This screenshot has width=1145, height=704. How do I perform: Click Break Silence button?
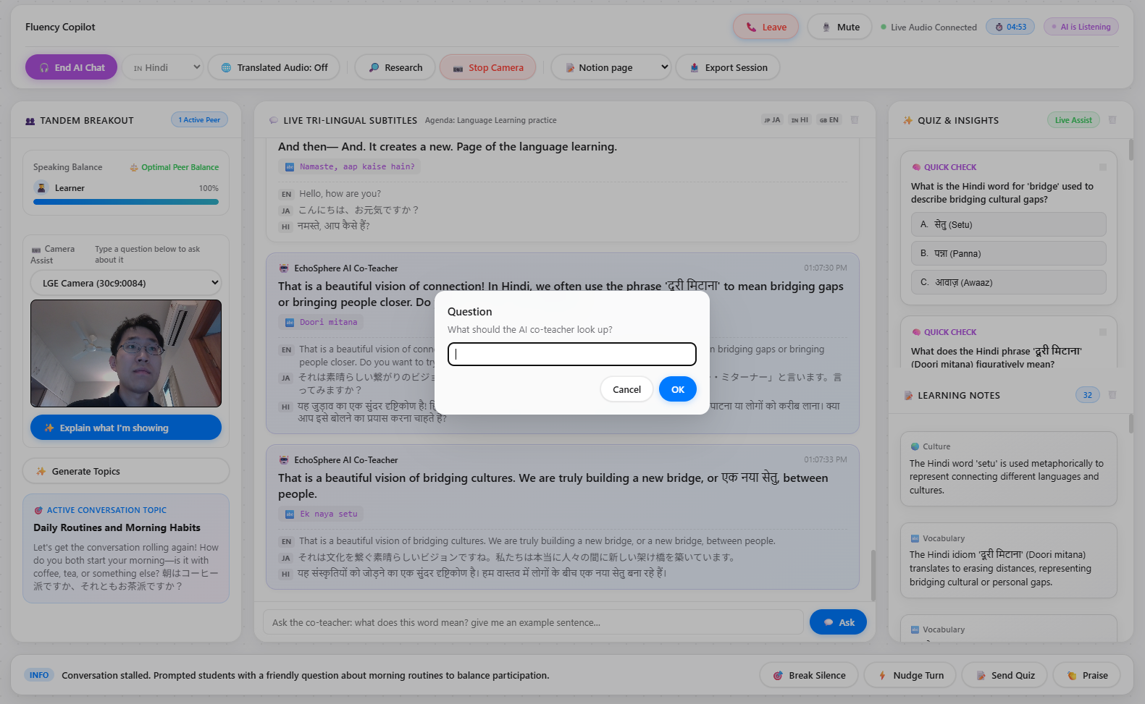[x=809, y=675]
